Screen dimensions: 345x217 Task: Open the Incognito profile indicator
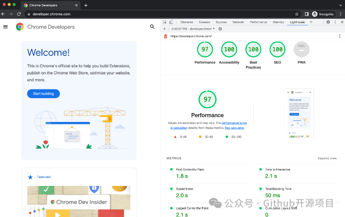[x=323, y=14]
